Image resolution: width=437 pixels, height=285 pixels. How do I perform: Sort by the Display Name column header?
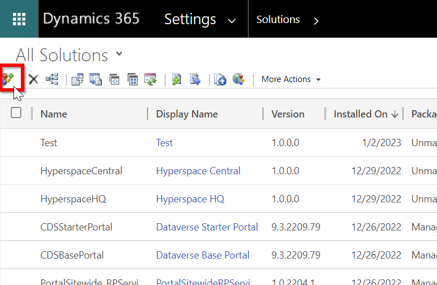pos(187,114)
